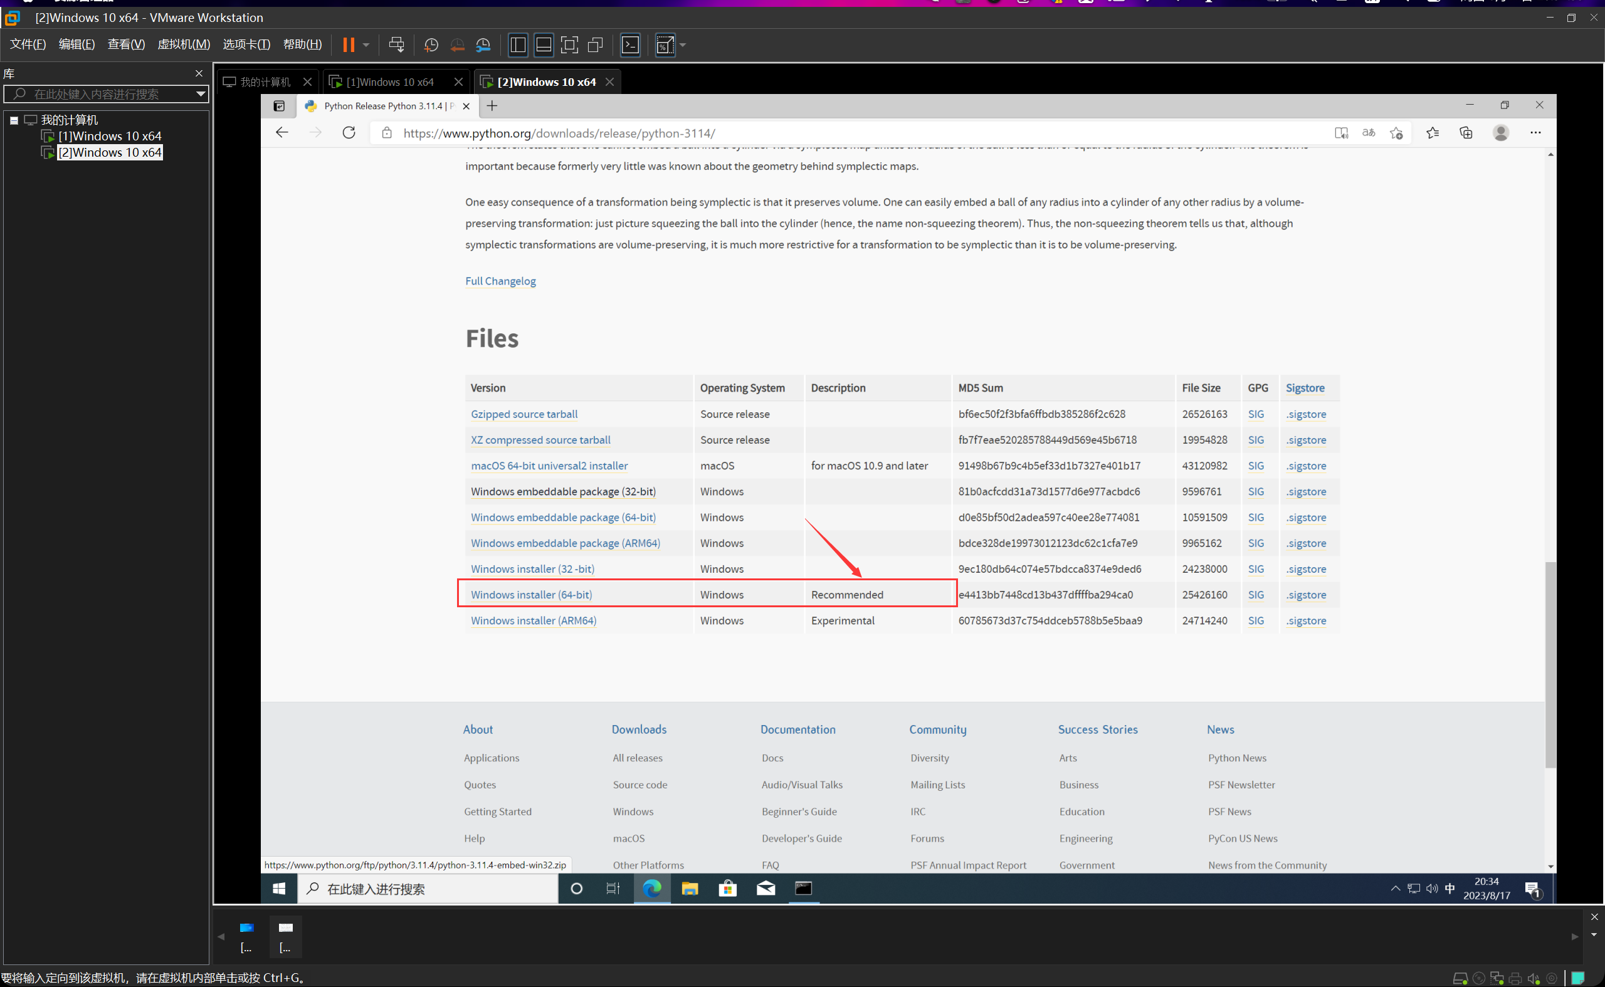Open the power options dropdown arrow
The height and width of the screenshot is (987, 1605).
(366, 44)
